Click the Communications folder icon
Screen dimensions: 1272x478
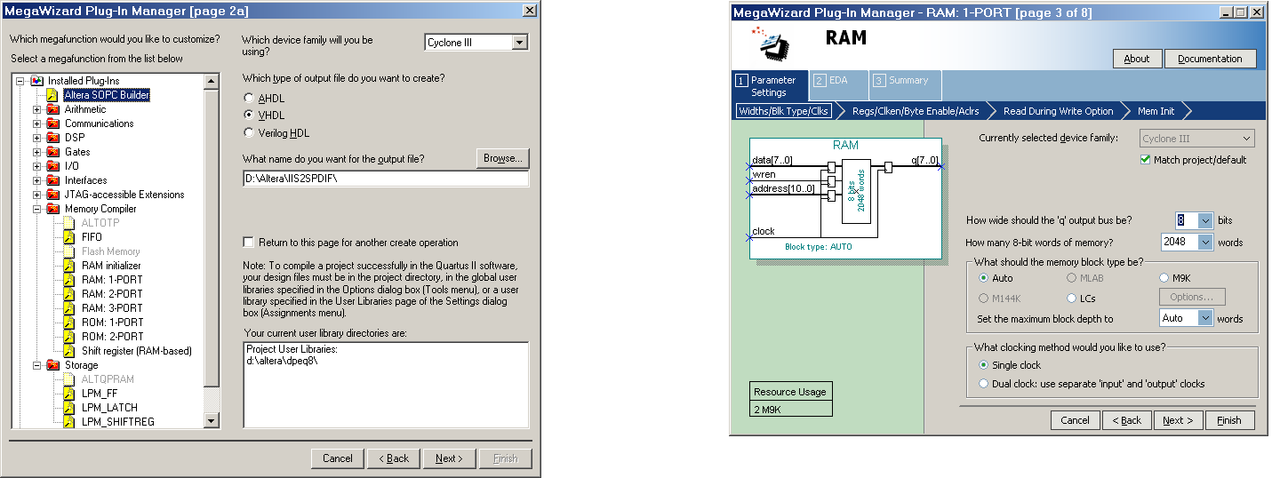coord(53,123)
